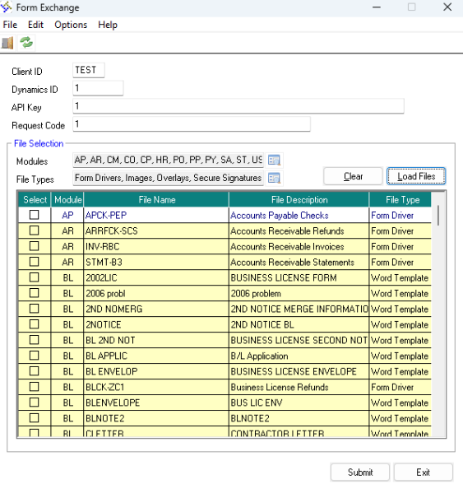The width and height of the screenshot is (463, 484).
Task: Click BUSINESS LICENSE ENVELOPE description cell
Action: coord(299,371)
